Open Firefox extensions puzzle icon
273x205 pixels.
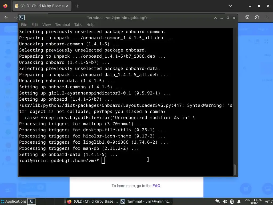click(x=257, y=17)
